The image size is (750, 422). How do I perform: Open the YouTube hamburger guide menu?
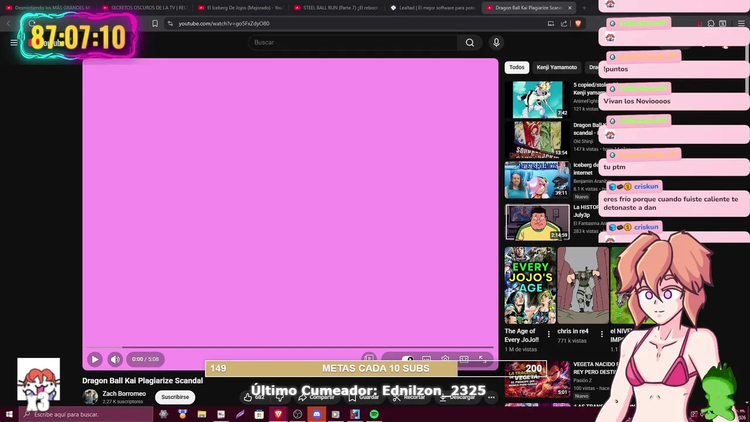tap(14, 42)
